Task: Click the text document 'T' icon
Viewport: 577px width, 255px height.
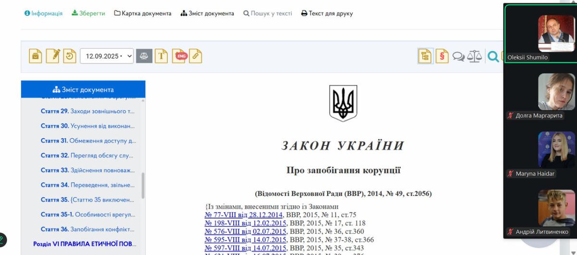Action: coord(161,56)
